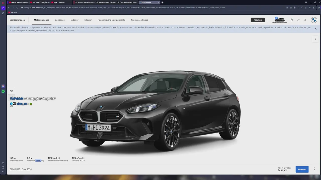This screenshot has width=321, height=180.
Task: Open the three-dot options menu by Resumen
Action: click(314, 169)
